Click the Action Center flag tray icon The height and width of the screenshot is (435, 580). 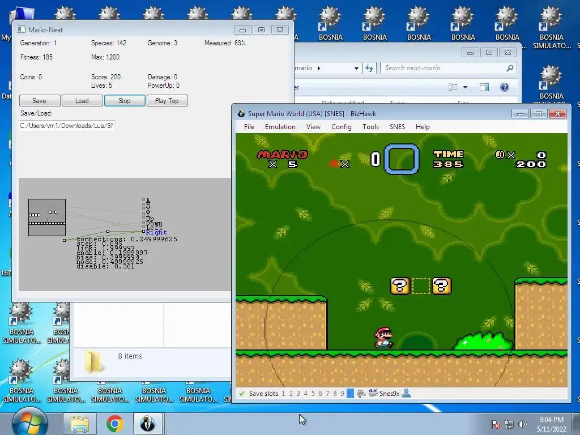tap(495, 424)
